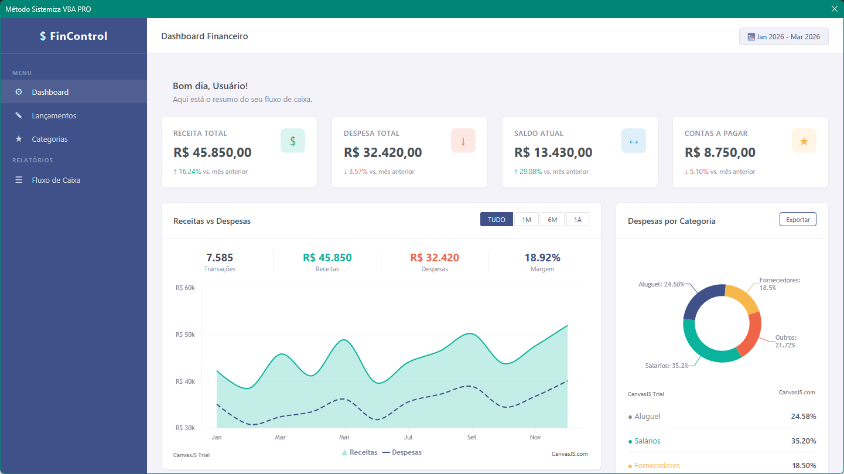844x474 pixels.
Task: Follow the CanvasJS.com link under line chart
Action: pos(569,454)
